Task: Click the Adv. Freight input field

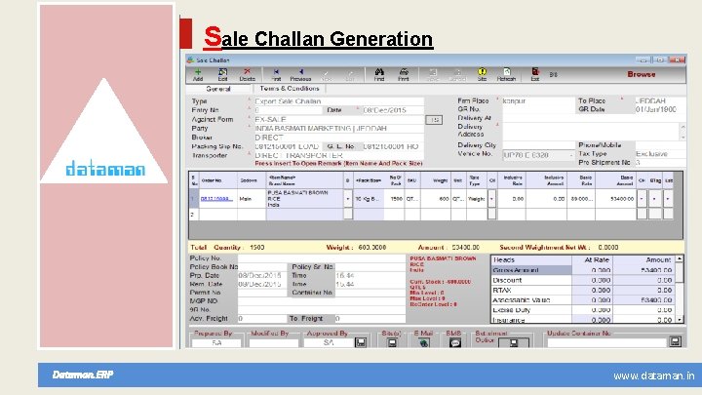Action: pyautogui.click(x=262, y=319)
